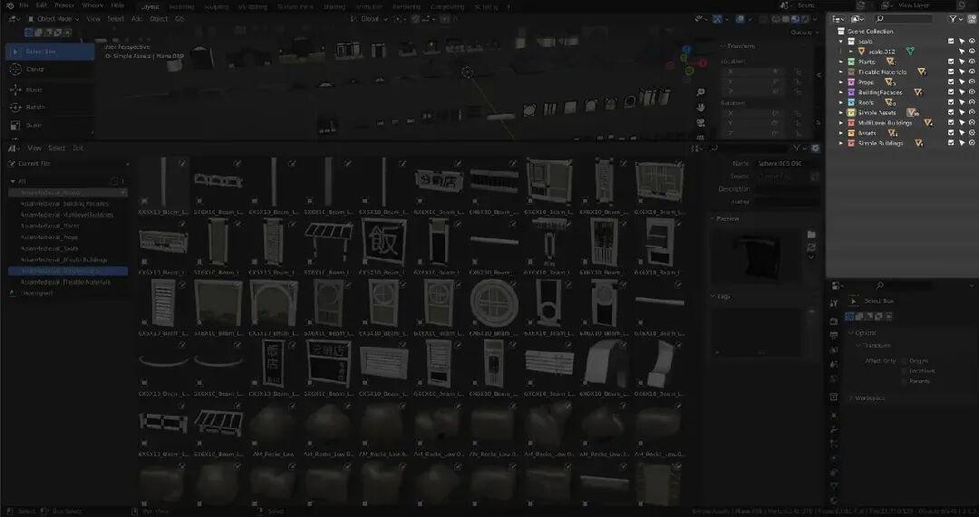The height and width of the screenshot is (517, 979).
Task: Collapse the All catalog tree
Action: pos(13,181)
